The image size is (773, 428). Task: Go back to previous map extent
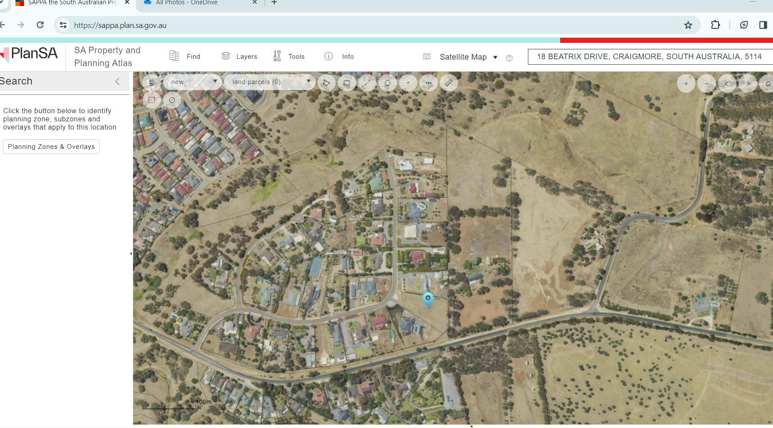point(727,84)
